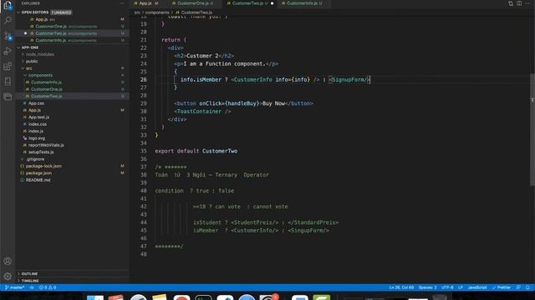Collapse the components folder
535x300 pixels.
[40, 75]
